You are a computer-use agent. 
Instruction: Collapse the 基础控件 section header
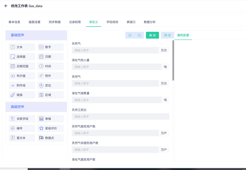click(x=36, y=35)
